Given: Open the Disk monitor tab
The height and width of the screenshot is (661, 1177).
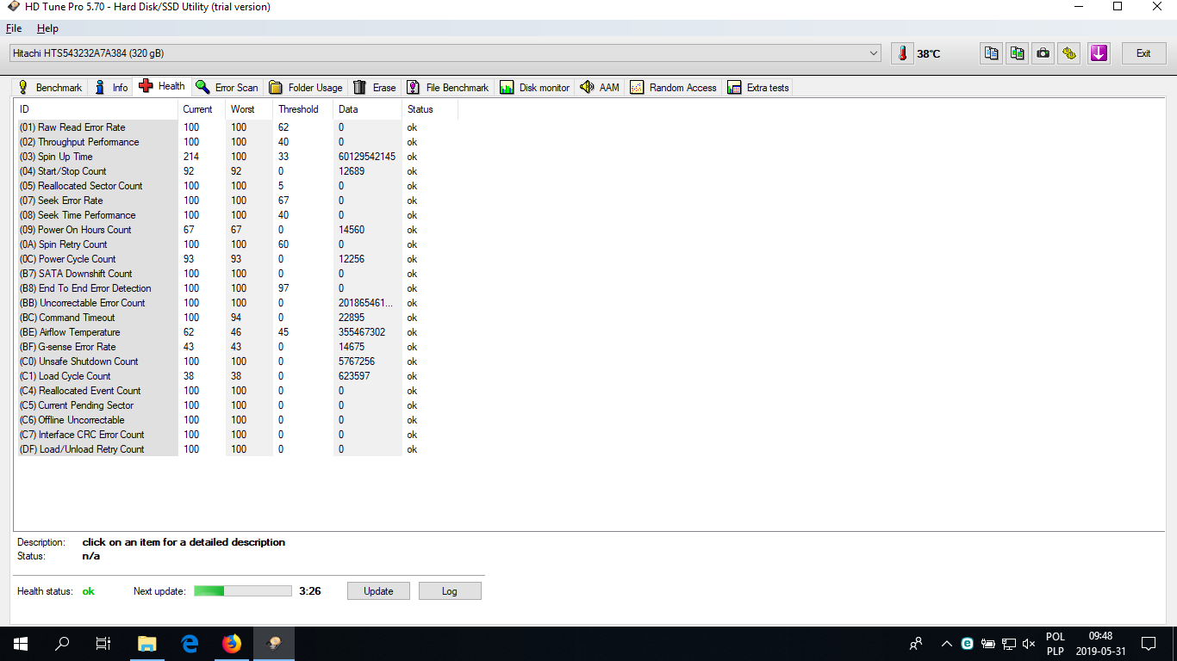Looking at the screenshot, I should click(x=535, y=87).
